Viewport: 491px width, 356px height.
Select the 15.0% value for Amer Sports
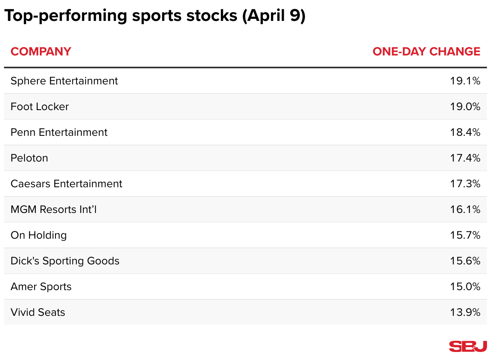click(x=465, y=286)
